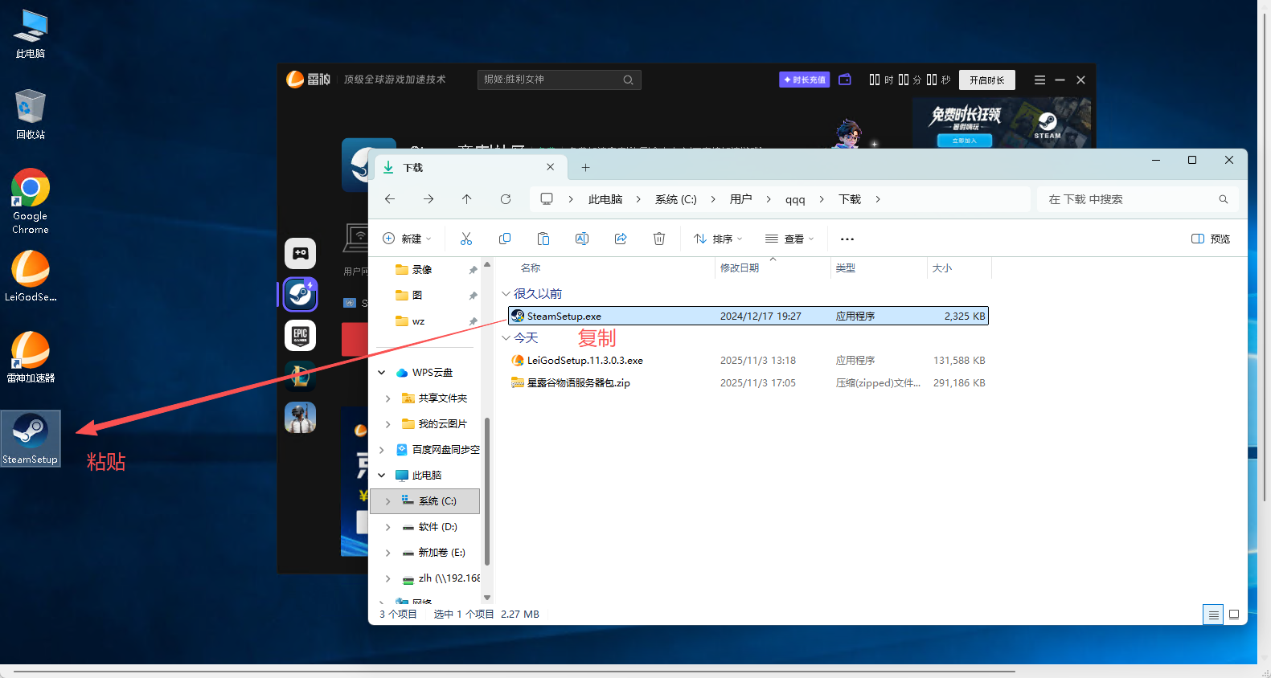Open a new Explorer tab
Viewport: 1271px width, 678px height.
coord(585,167)
